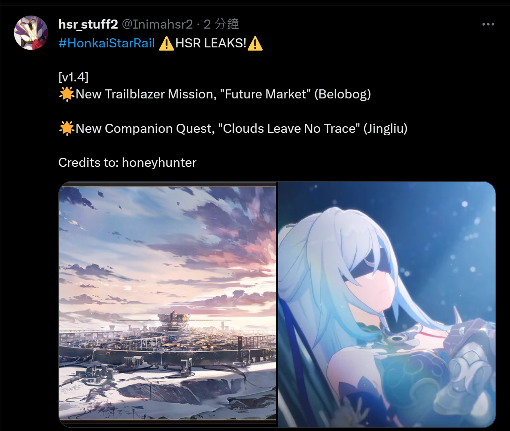The image size is (510, 431).
Task: Click the New Companion Quest words
Action: [x=145, y=128]
